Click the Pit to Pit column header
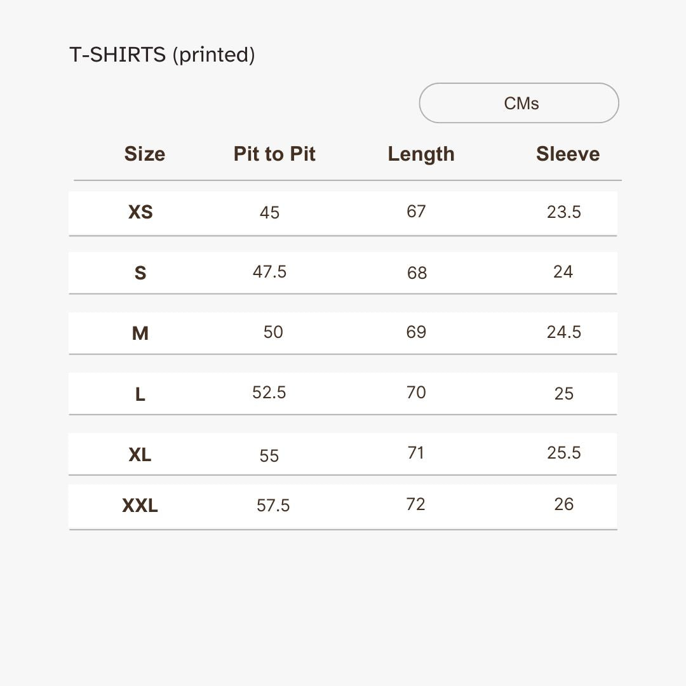Image resolution: width=686 pixels, height=686 pixels. click(x=274, y=154)
